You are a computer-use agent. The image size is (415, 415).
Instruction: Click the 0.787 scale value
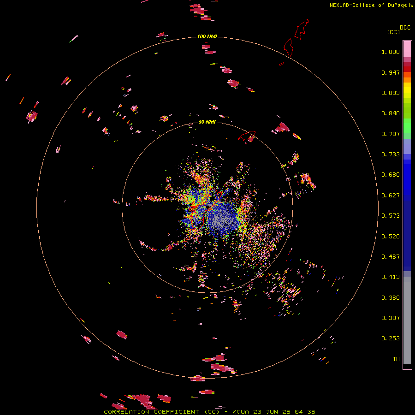391,134
